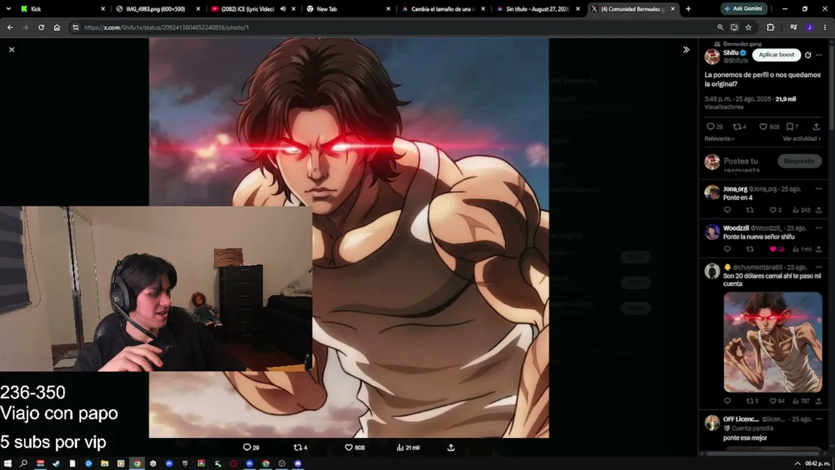Image resolution: width=835 pixels, height=470 pixels.
Task: Bookmark Shifu's post
Action: pyautogui.click(x=789, y=127)
